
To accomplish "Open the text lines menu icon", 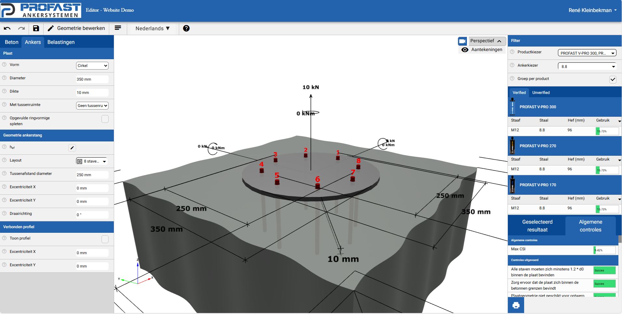I will coord(118,28).
